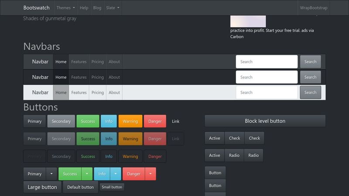Click the bright blue Info button
This screenshot has height=196, width=349.
109,122
